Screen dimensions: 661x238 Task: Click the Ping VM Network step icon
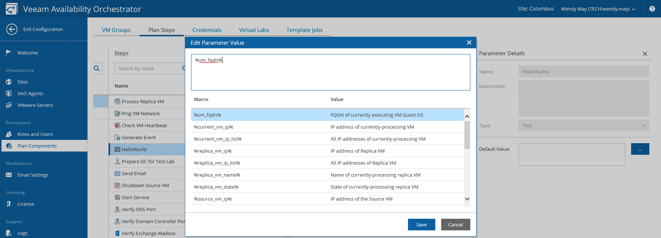tap(117, 113)
